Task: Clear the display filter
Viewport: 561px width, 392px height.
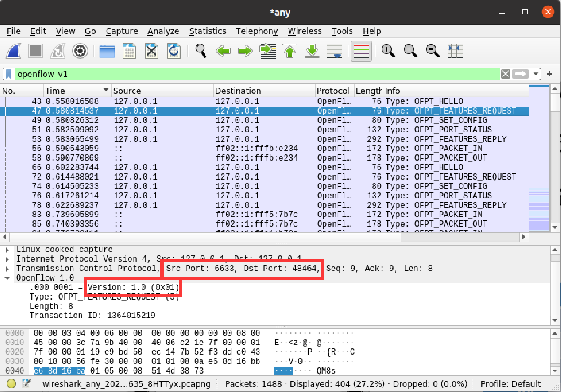Action: (506, 74)
